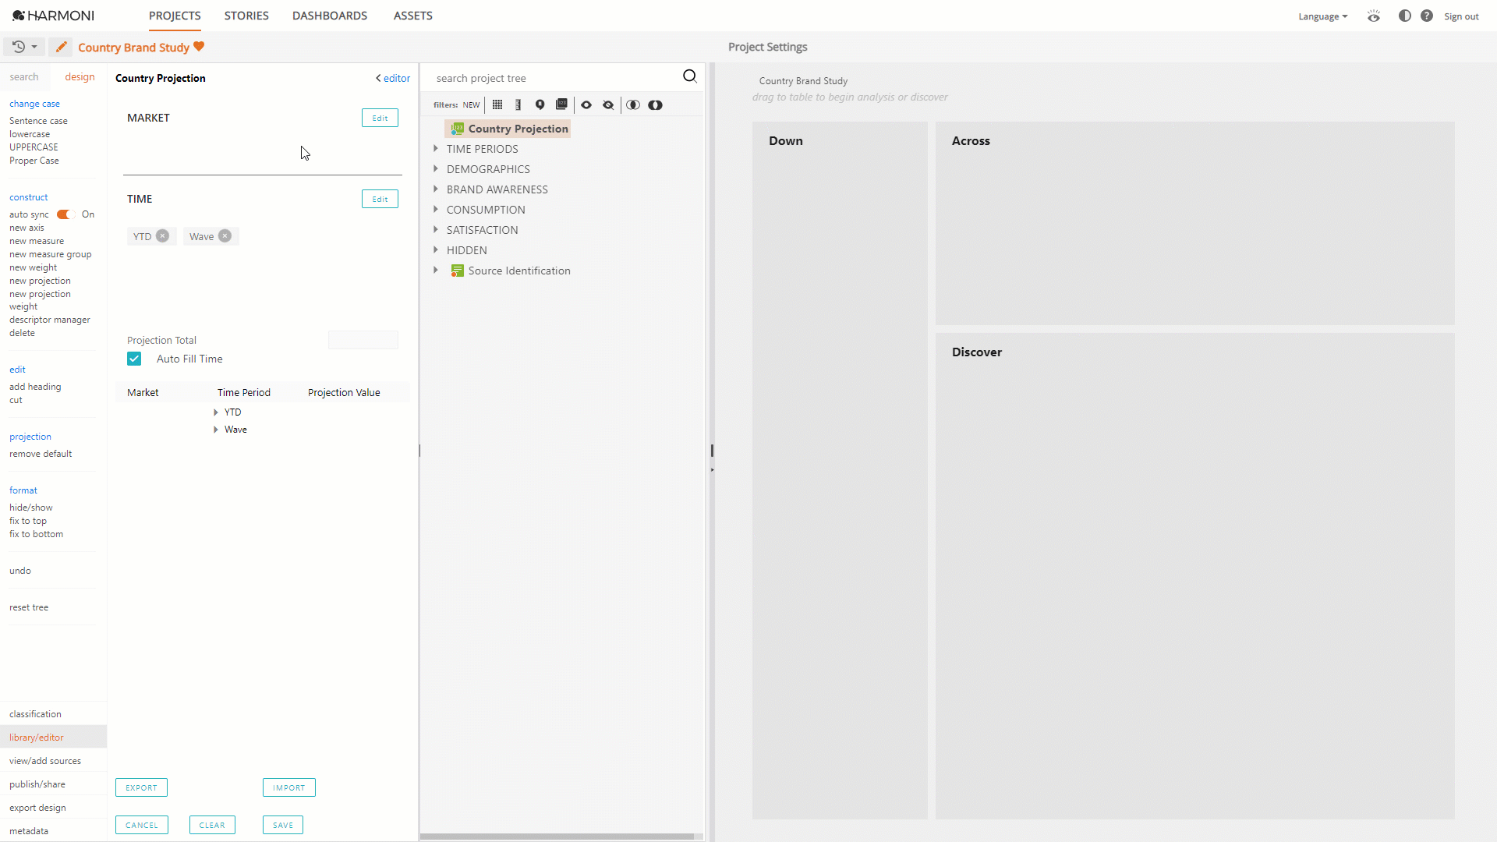Remove the Wave time tag
The image size is (1497, 842).
coord(225,236)
